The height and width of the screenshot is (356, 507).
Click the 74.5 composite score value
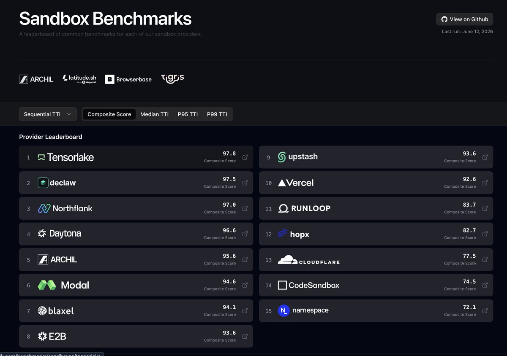[469, 282]
